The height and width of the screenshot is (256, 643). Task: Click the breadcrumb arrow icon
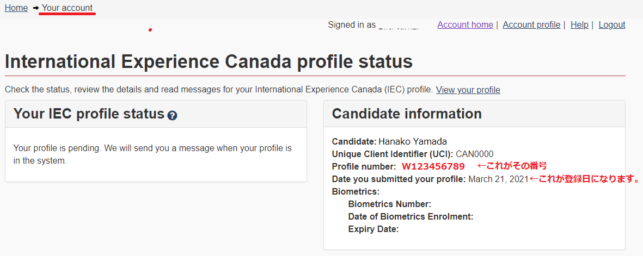pyautogui.click(x=36, y=8)
